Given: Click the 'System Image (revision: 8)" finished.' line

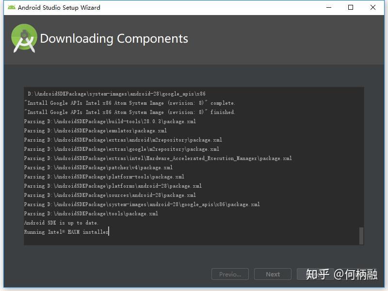Looking at the screenshot, I should click(129, 113).
